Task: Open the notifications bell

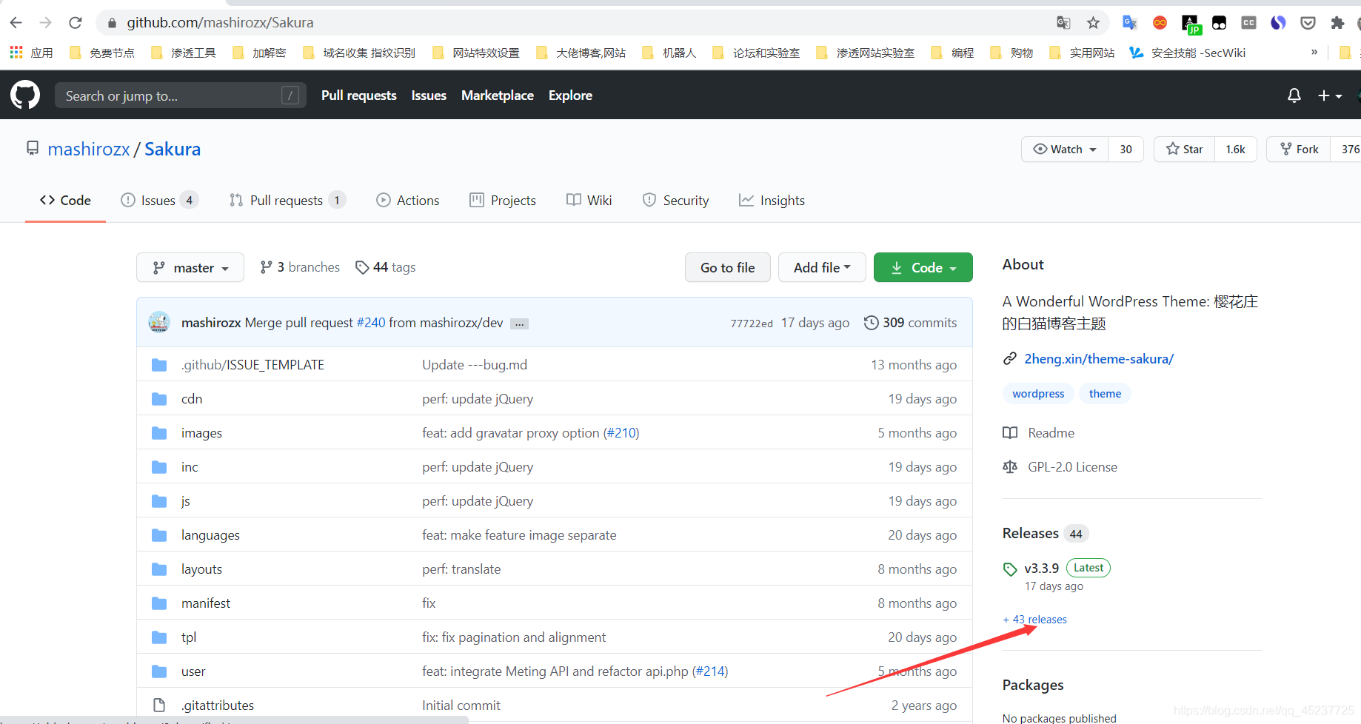Action: (1294, 95)
